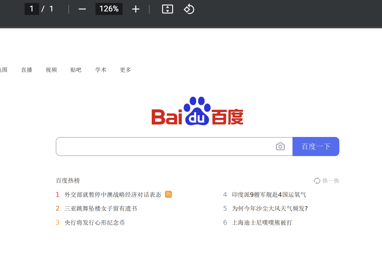Open the 上海迪士尼噗噗熊被打 topic
This screenshot has height=274, width=382.
click(x=262, y=222)
